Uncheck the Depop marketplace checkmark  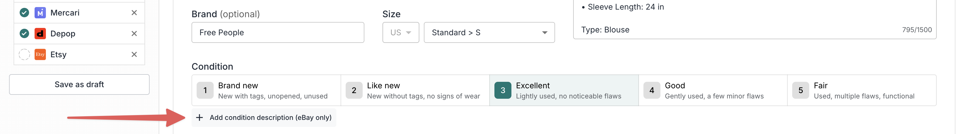(24, 34)
